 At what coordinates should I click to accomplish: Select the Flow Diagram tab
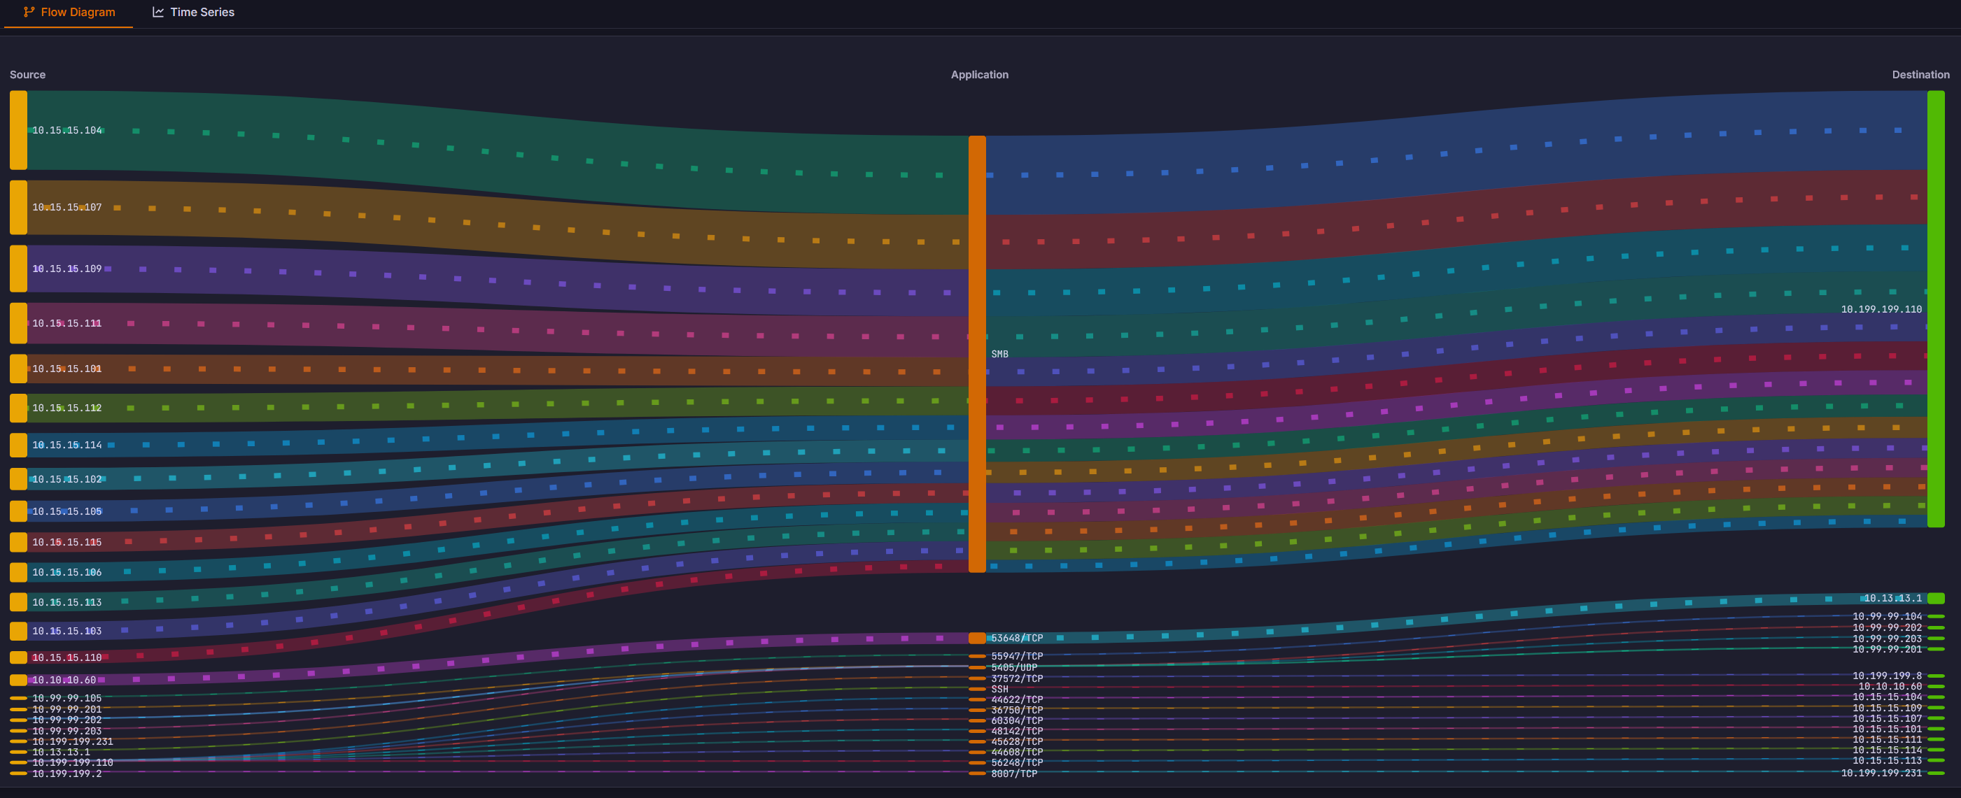pyautogui.click(x=78, y=12)
